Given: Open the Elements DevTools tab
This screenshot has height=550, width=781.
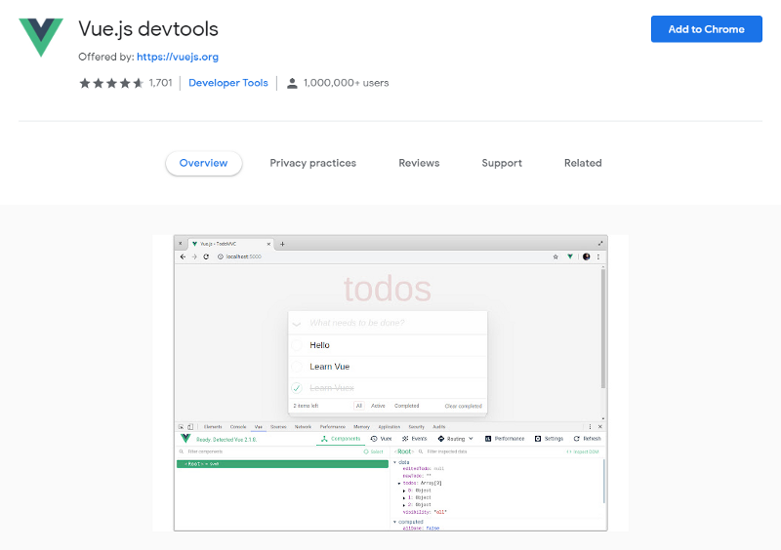Looking at the screenshot, I should 213,427.
